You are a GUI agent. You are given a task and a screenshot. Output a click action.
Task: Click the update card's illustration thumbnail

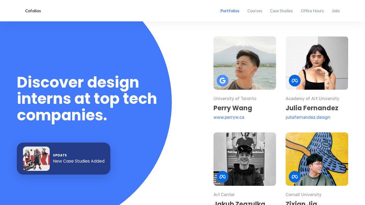click(36, 159)
